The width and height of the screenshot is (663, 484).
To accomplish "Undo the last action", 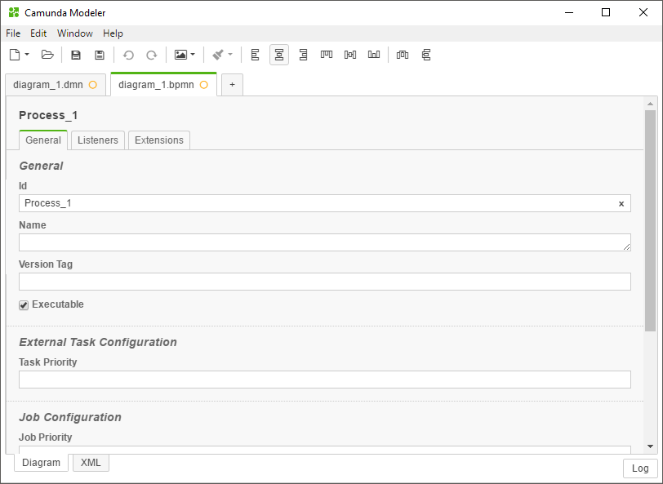I will point(128,55).
